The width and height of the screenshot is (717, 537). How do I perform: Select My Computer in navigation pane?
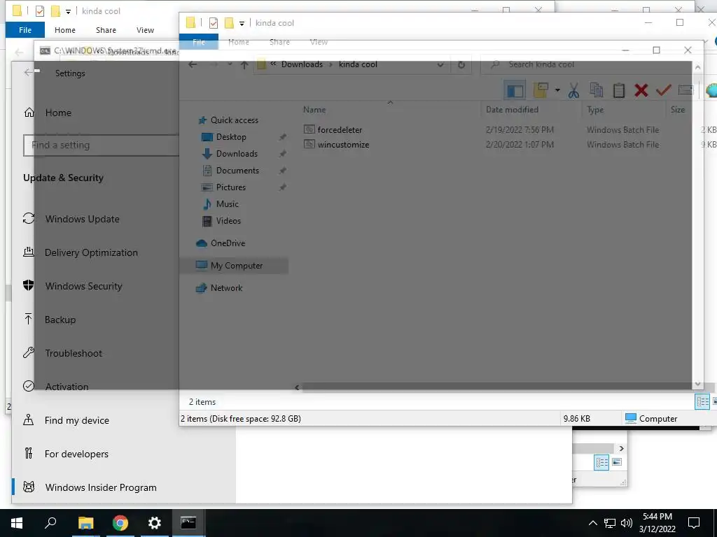[x=237, y=265]
